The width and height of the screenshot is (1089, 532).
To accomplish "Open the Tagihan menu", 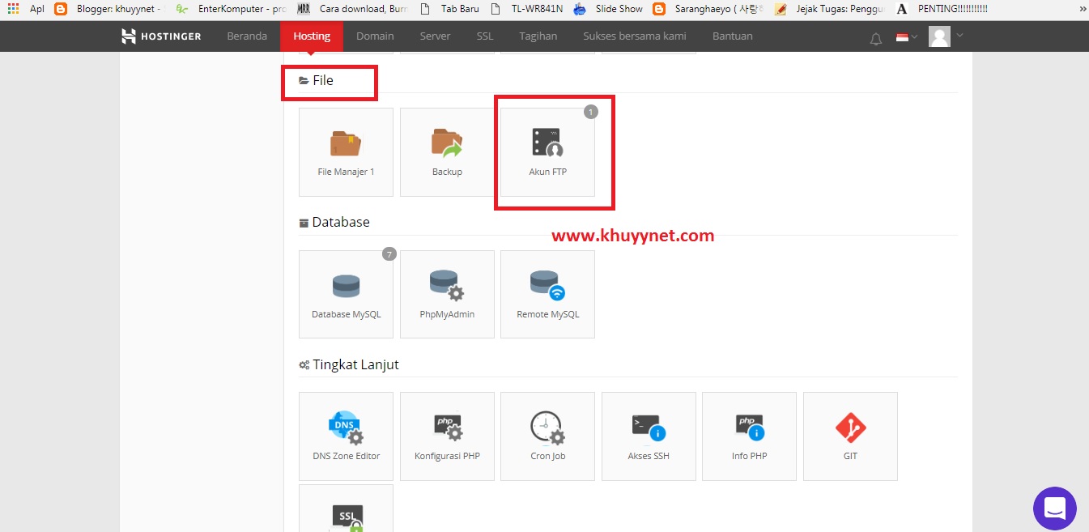I will click(x=538, y=36).
